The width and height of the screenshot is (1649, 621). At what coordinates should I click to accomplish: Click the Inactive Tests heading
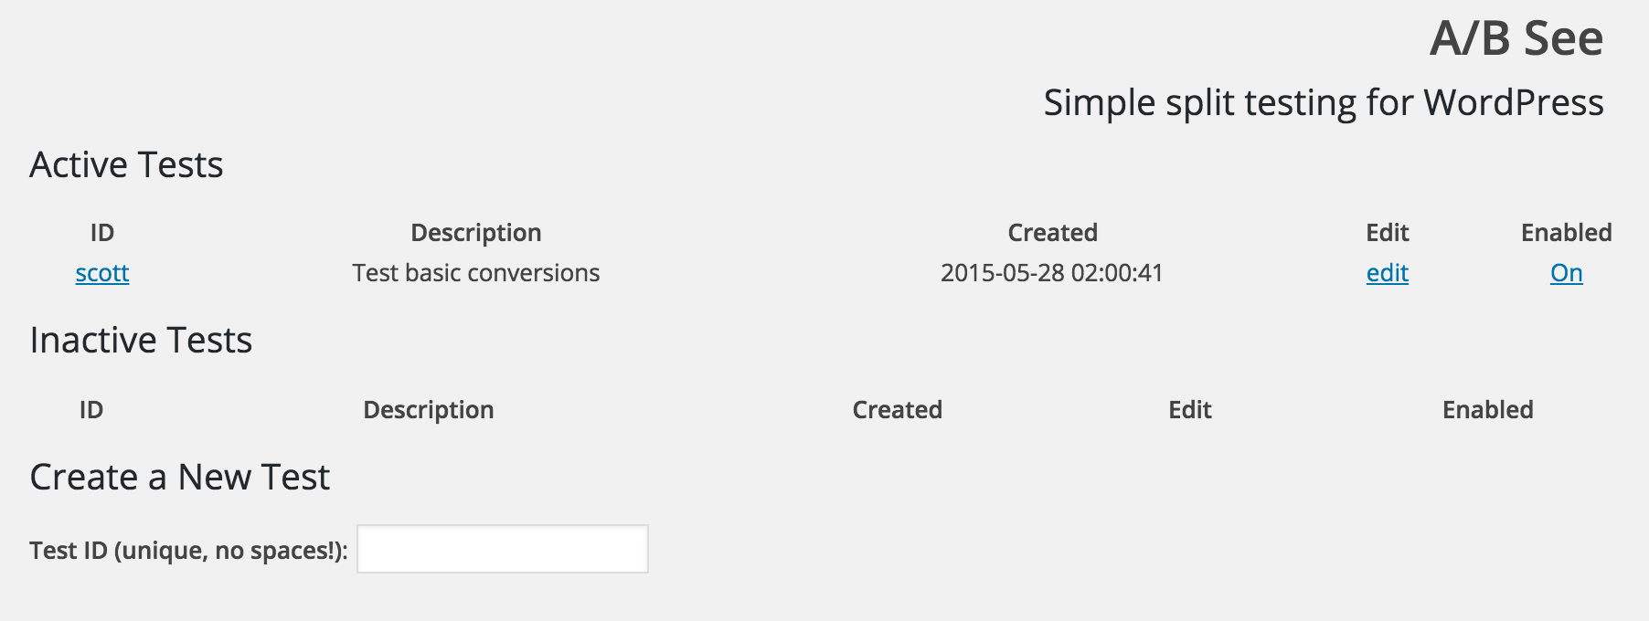tap(141, 341)
